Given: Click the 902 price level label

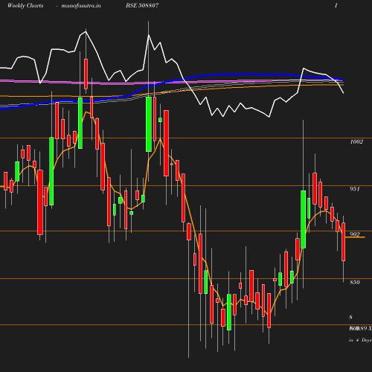Looking at the screenshot, I should (355, 234).
